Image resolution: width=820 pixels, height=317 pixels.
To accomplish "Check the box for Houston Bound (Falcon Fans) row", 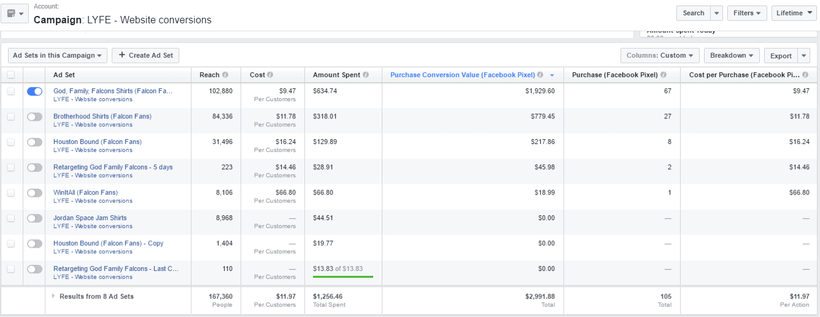I will point(10,142).
